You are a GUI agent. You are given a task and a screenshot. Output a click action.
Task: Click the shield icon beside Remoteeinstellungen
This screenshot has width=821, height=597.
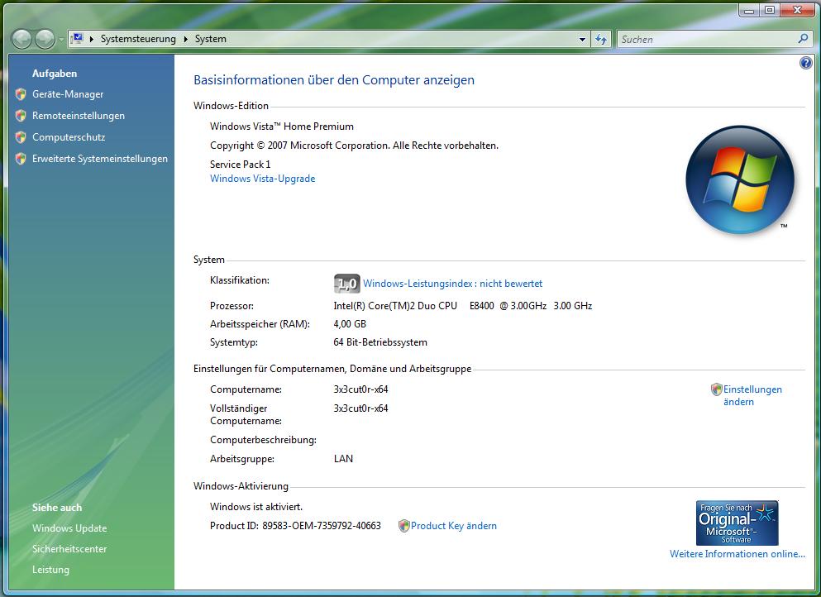(x=21, y=116)
